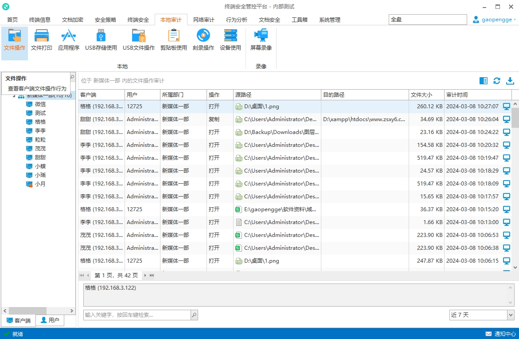Sort by the 操作 column header
Viewport: 519px width, 339px height.
[x=220, y=95]
